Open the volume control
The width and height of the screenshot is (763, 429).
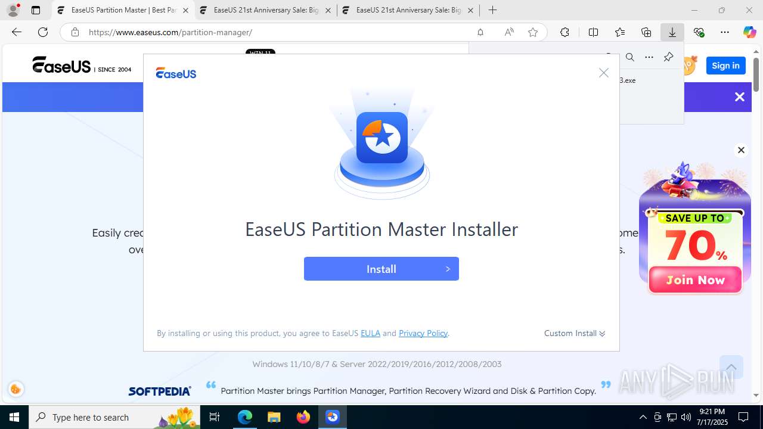click(x=686, y=417)
